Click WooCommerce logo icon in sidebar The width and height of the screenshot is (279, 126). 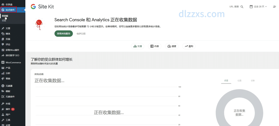(3, 63)
